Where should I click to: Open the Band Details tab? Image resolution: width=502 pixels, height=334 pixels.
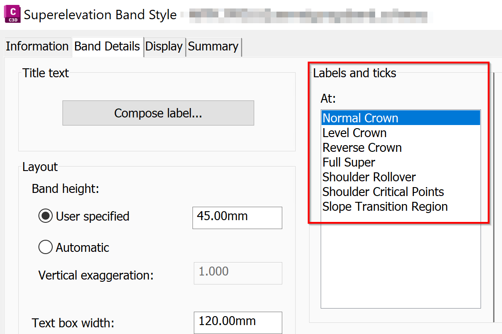pyautogui.click(x=107, y=46)
